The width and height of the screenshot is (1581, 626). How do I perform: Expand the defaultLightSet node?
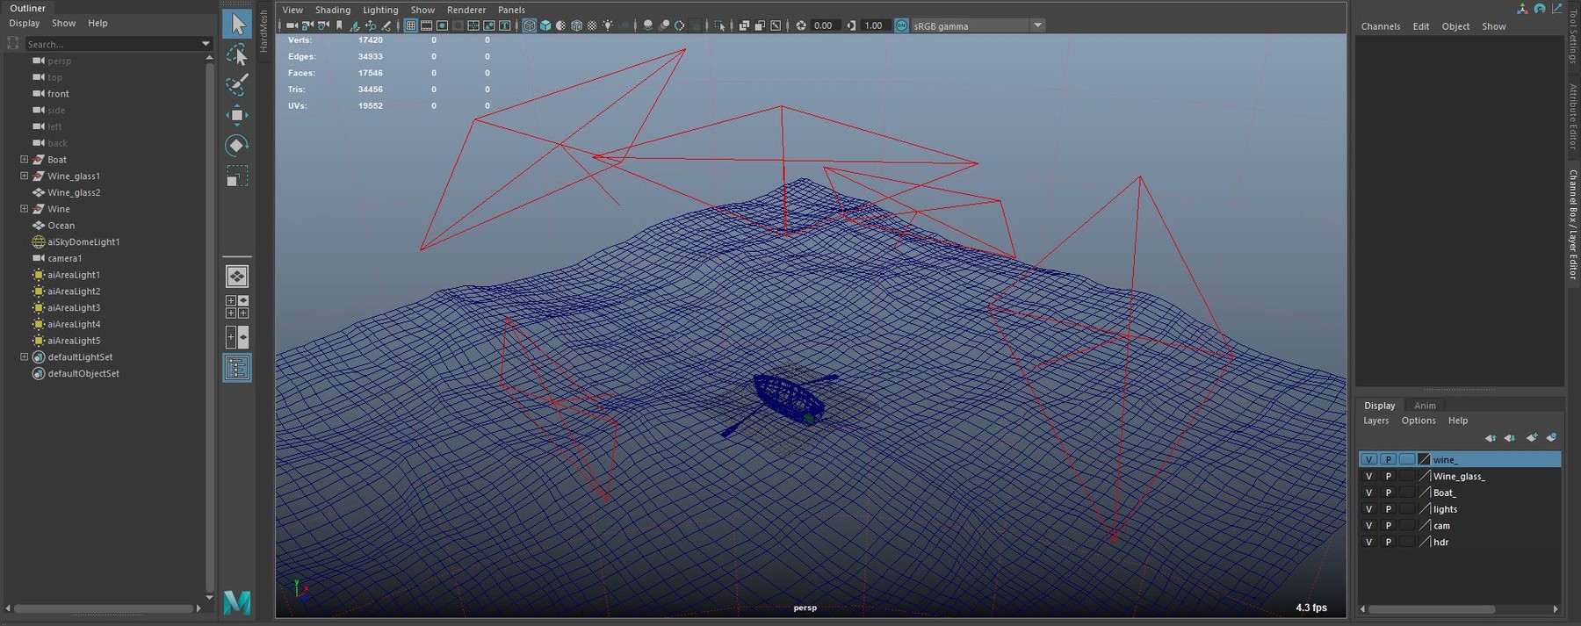click(24, 357)
